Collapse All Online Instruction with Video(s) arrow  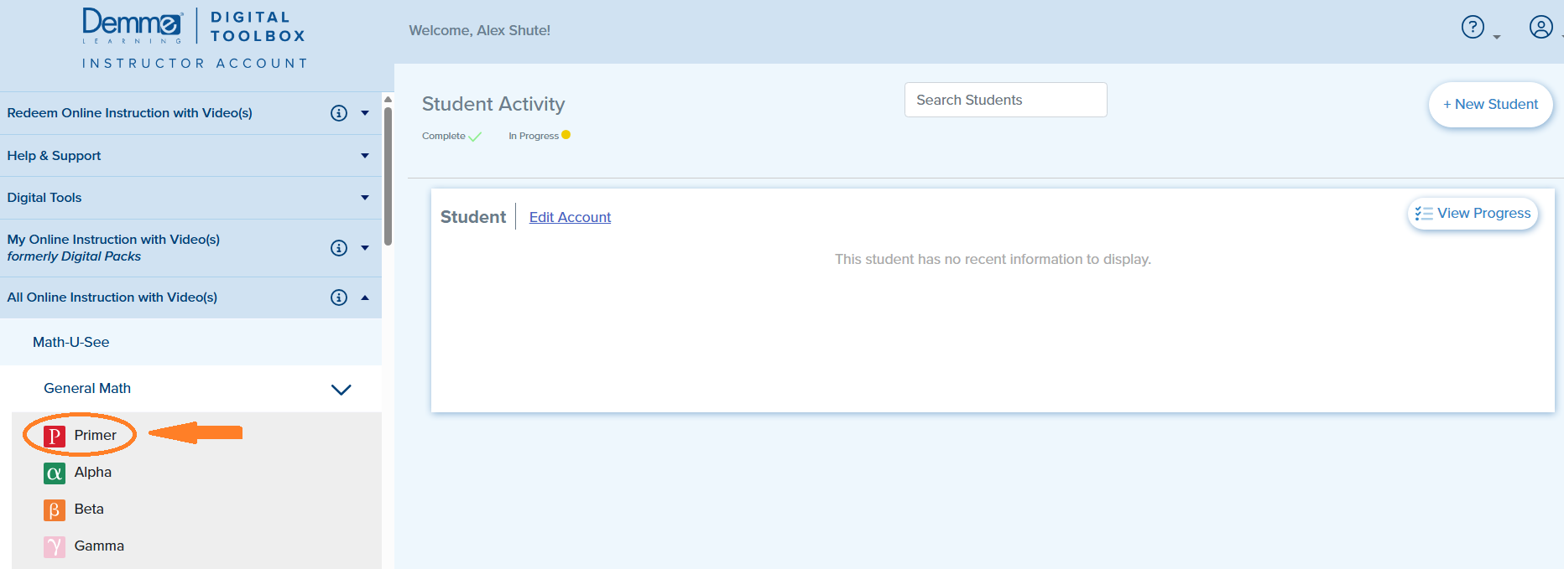click(x=365, y=297)
